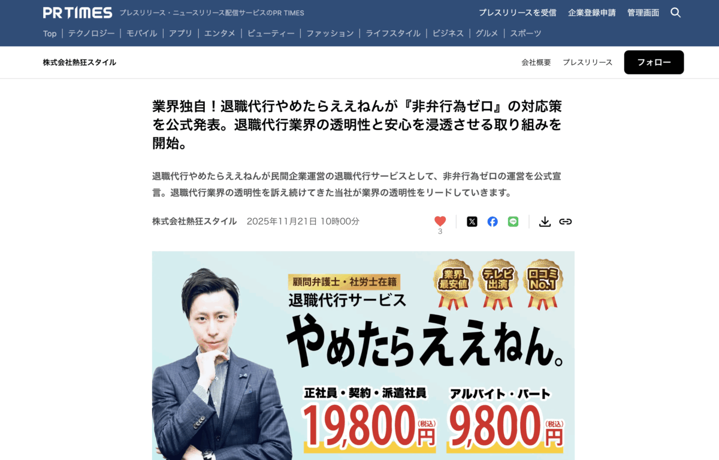Image resolution: width=719 pixels, height=460 pixels.
Task: Open the スポーツ category
Action: (525, 34)
